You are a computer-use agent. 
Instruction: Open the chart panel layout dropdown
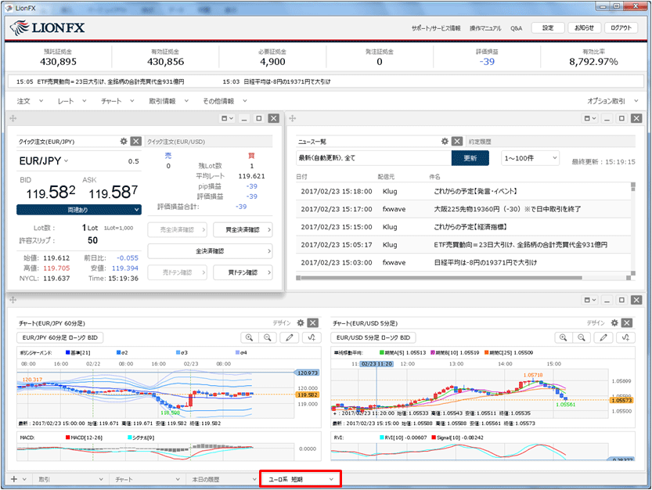click(x=589, y=300)
